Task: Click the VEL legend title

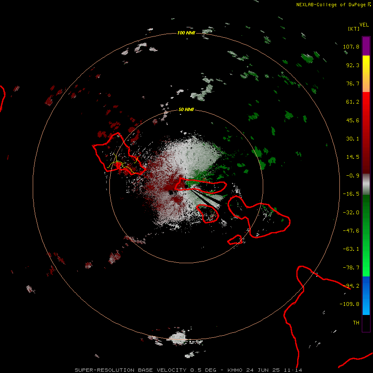Action: click(364, 24)
